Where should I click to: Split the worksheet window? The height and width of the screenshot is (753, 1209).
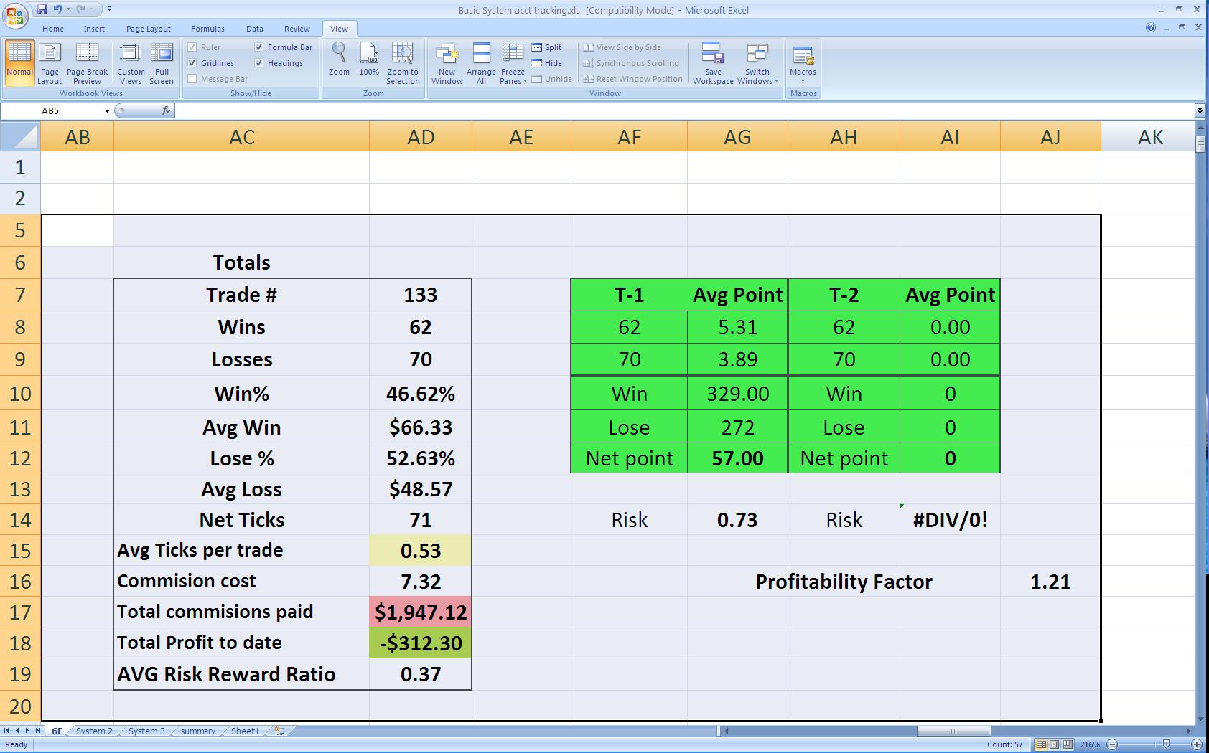click(x=547, y=47)
